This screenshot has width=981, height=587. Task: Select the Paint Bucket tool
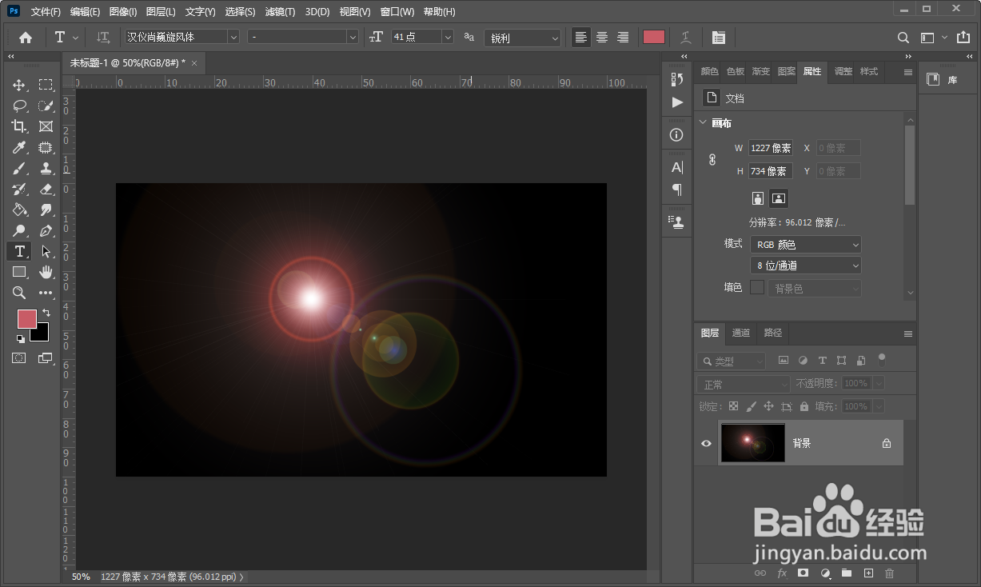click(x=19, y=210)
